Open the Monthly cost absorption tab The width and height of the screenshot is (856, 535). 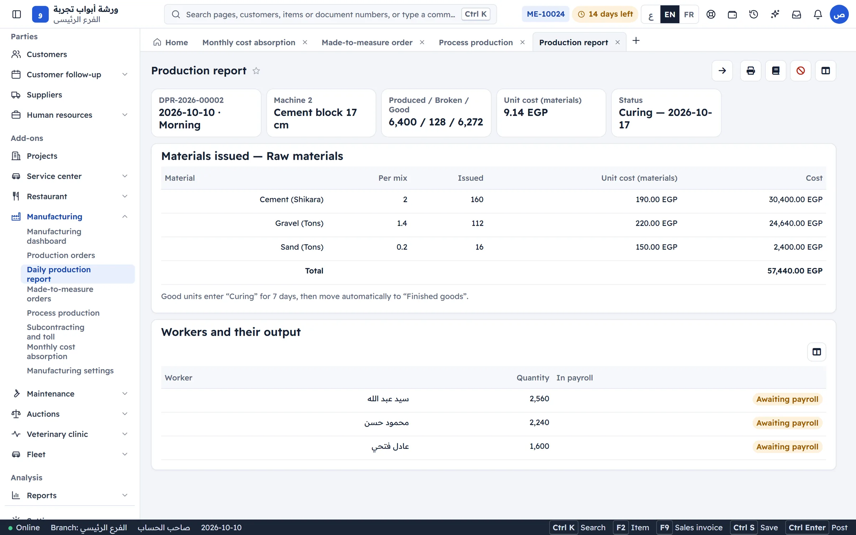pos(249,42)
